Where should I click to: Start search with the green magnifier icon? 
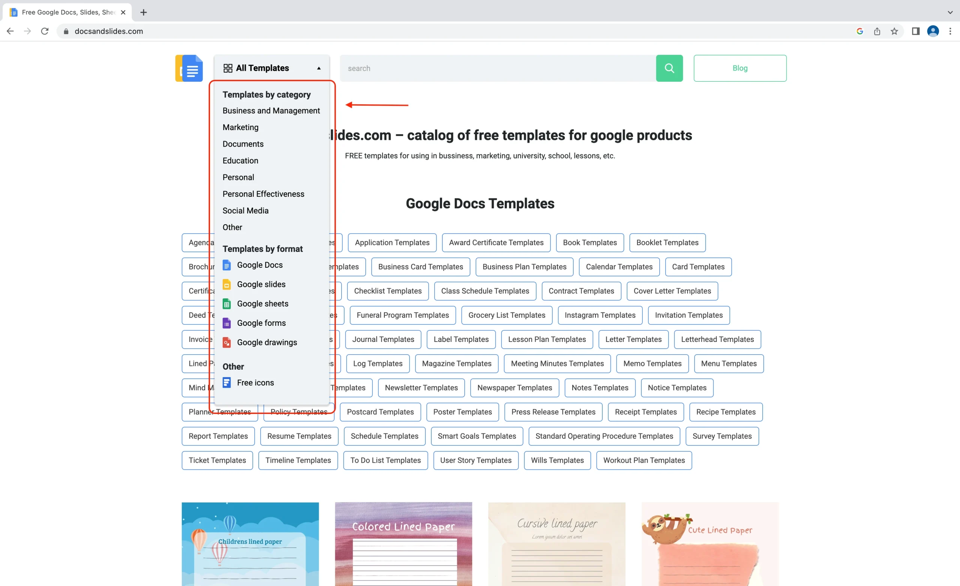[x=669, y=68]
